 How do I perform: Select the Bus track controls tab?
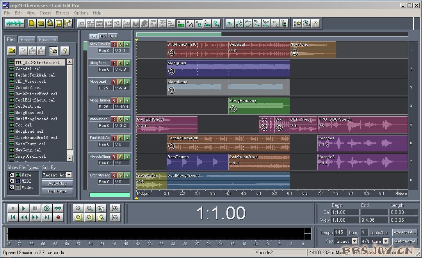[x=113, y=36]
